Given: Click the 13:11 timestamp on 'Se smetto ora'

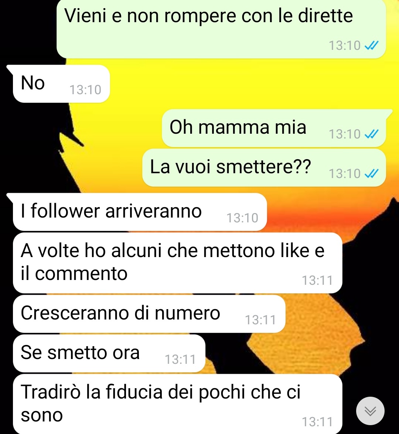Looking at the screenshot, I should point(181,359).
